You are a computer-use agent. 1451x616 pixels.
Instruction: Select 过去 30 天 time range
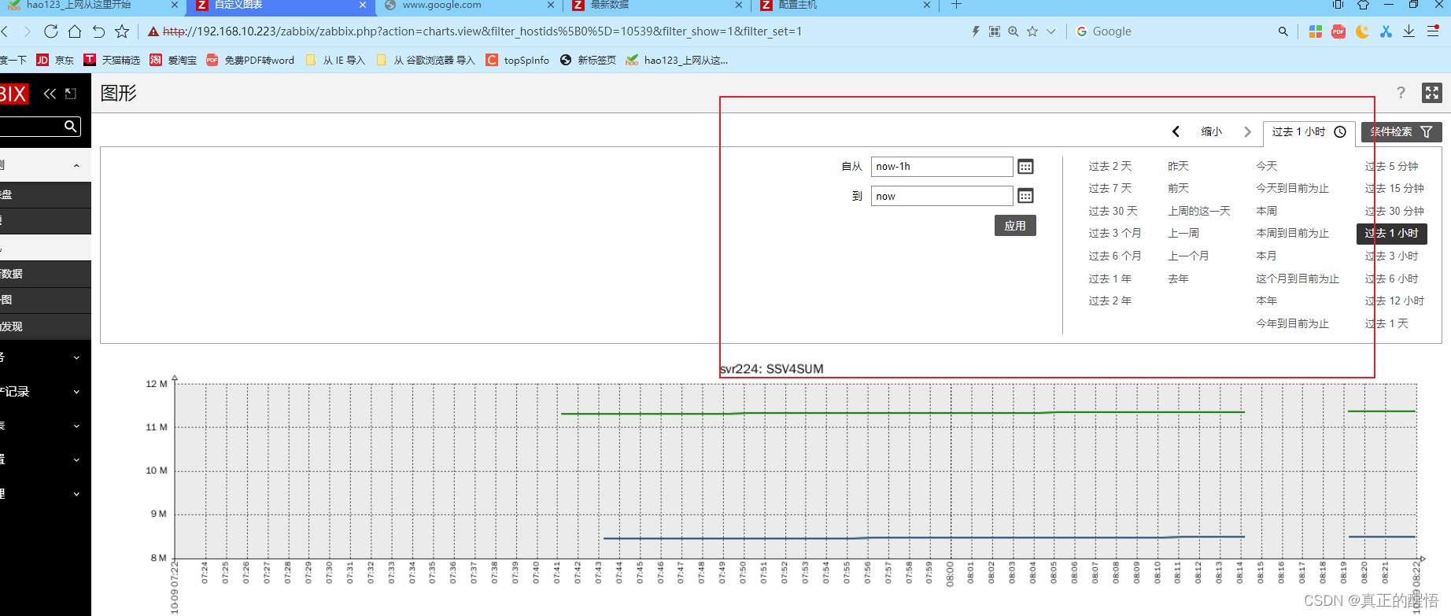(1113, 211)
